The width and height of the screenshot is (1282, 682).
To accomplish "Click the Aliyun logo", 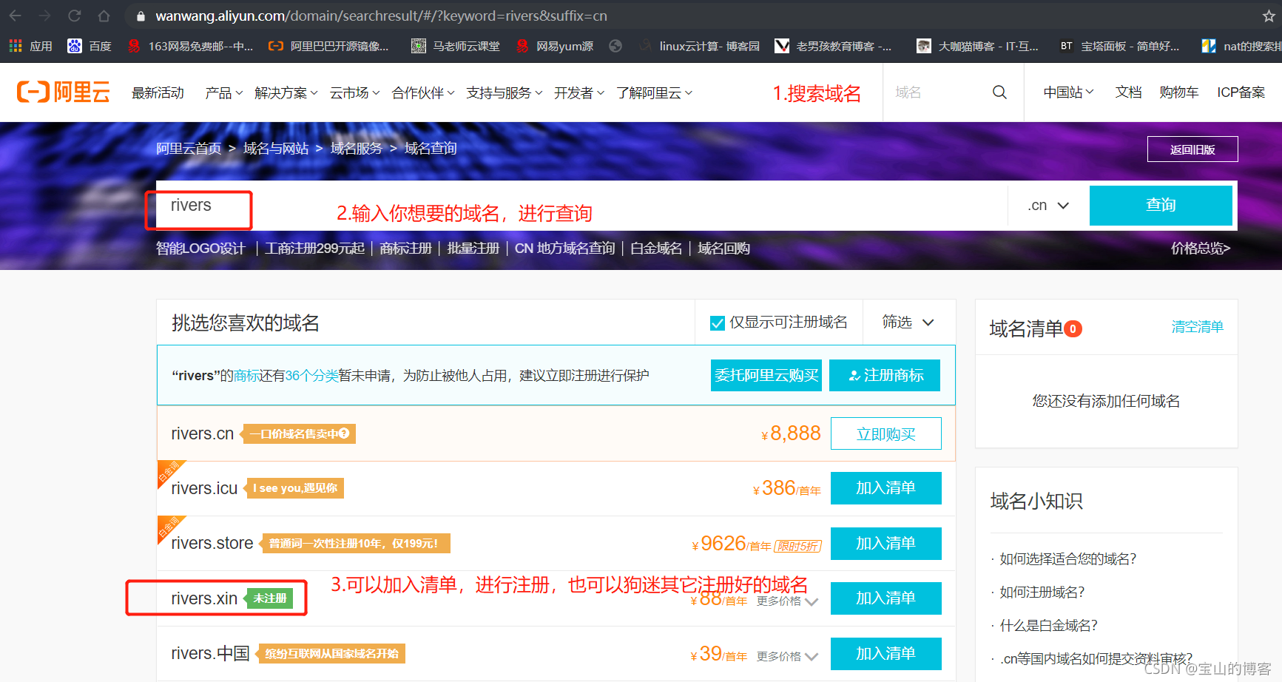I will [64, 92].
